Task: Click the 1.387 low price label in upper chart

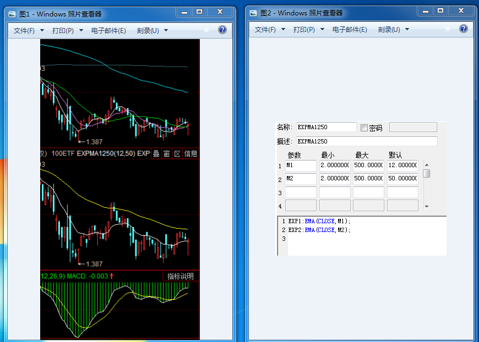Action: [94, 142]
